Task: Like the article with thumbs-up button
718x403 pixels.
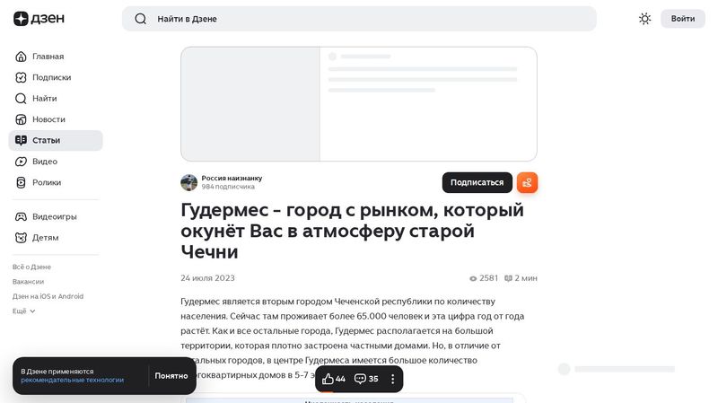Action: [334, 379]
